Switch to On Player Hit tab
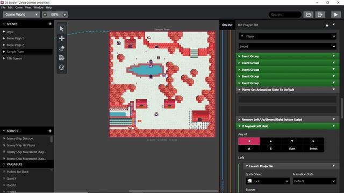Screen dimensions: 344x193 (248, 25)
